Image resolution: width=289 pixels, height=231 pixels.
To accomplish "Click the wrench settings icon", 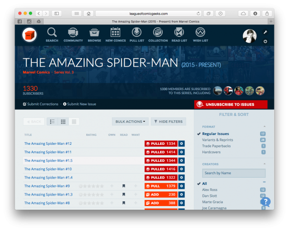I will [x=265, y=32].
